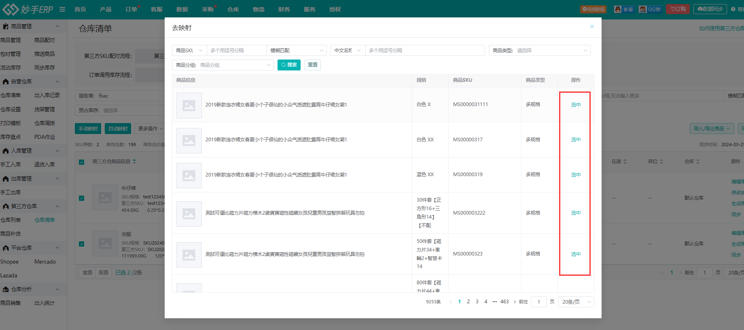Go to next page arrow in pagination
Screen dimensions: 744x330
pyautogui.click(x=515, y=302)
